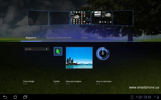The height and width of the screenshot is (100, 161).
Task: Select the center home screen full of apps
Action: coord(80,18)
